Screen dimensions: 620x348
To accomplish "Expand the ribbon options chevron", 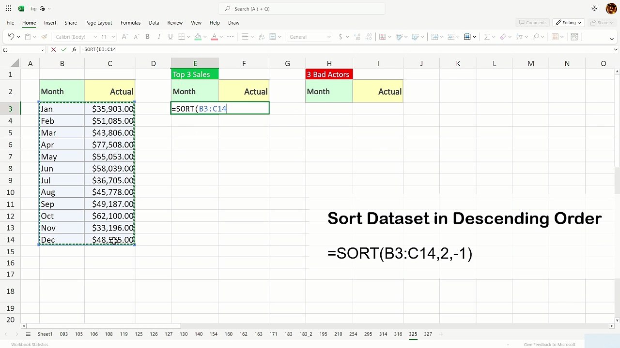I will [611, 38].
